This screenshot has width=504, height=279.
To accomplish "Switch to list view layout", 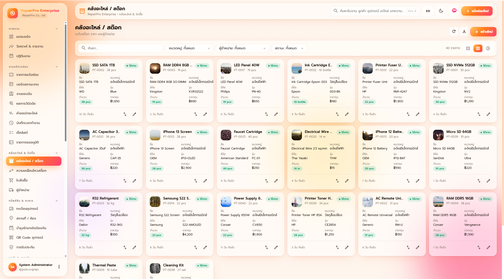I will point(468,48).
